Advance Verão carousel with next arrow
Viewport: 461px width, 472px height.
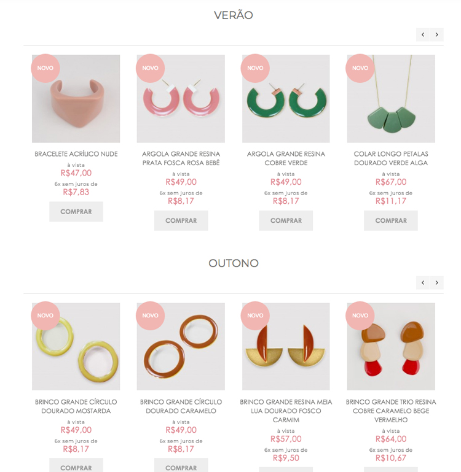tap(437, 34)
